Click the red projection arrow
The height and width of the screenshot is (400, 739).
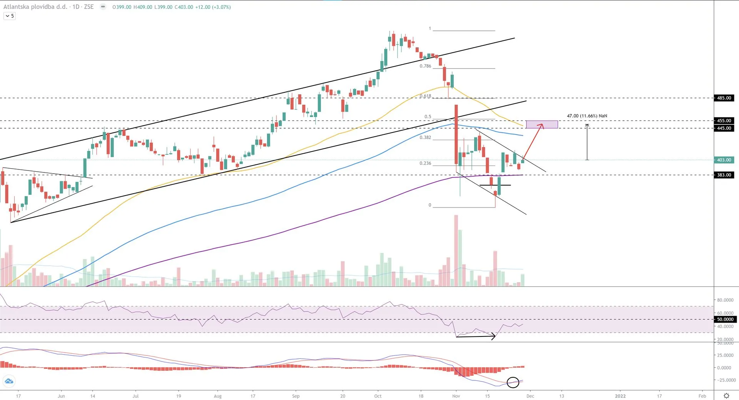click(x=533, y=141)
